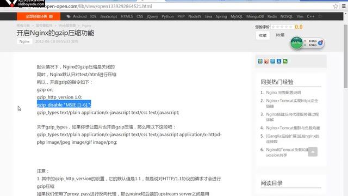
Task: Open third related link about Nginx reverse proxy
Action: pos(293,117)
